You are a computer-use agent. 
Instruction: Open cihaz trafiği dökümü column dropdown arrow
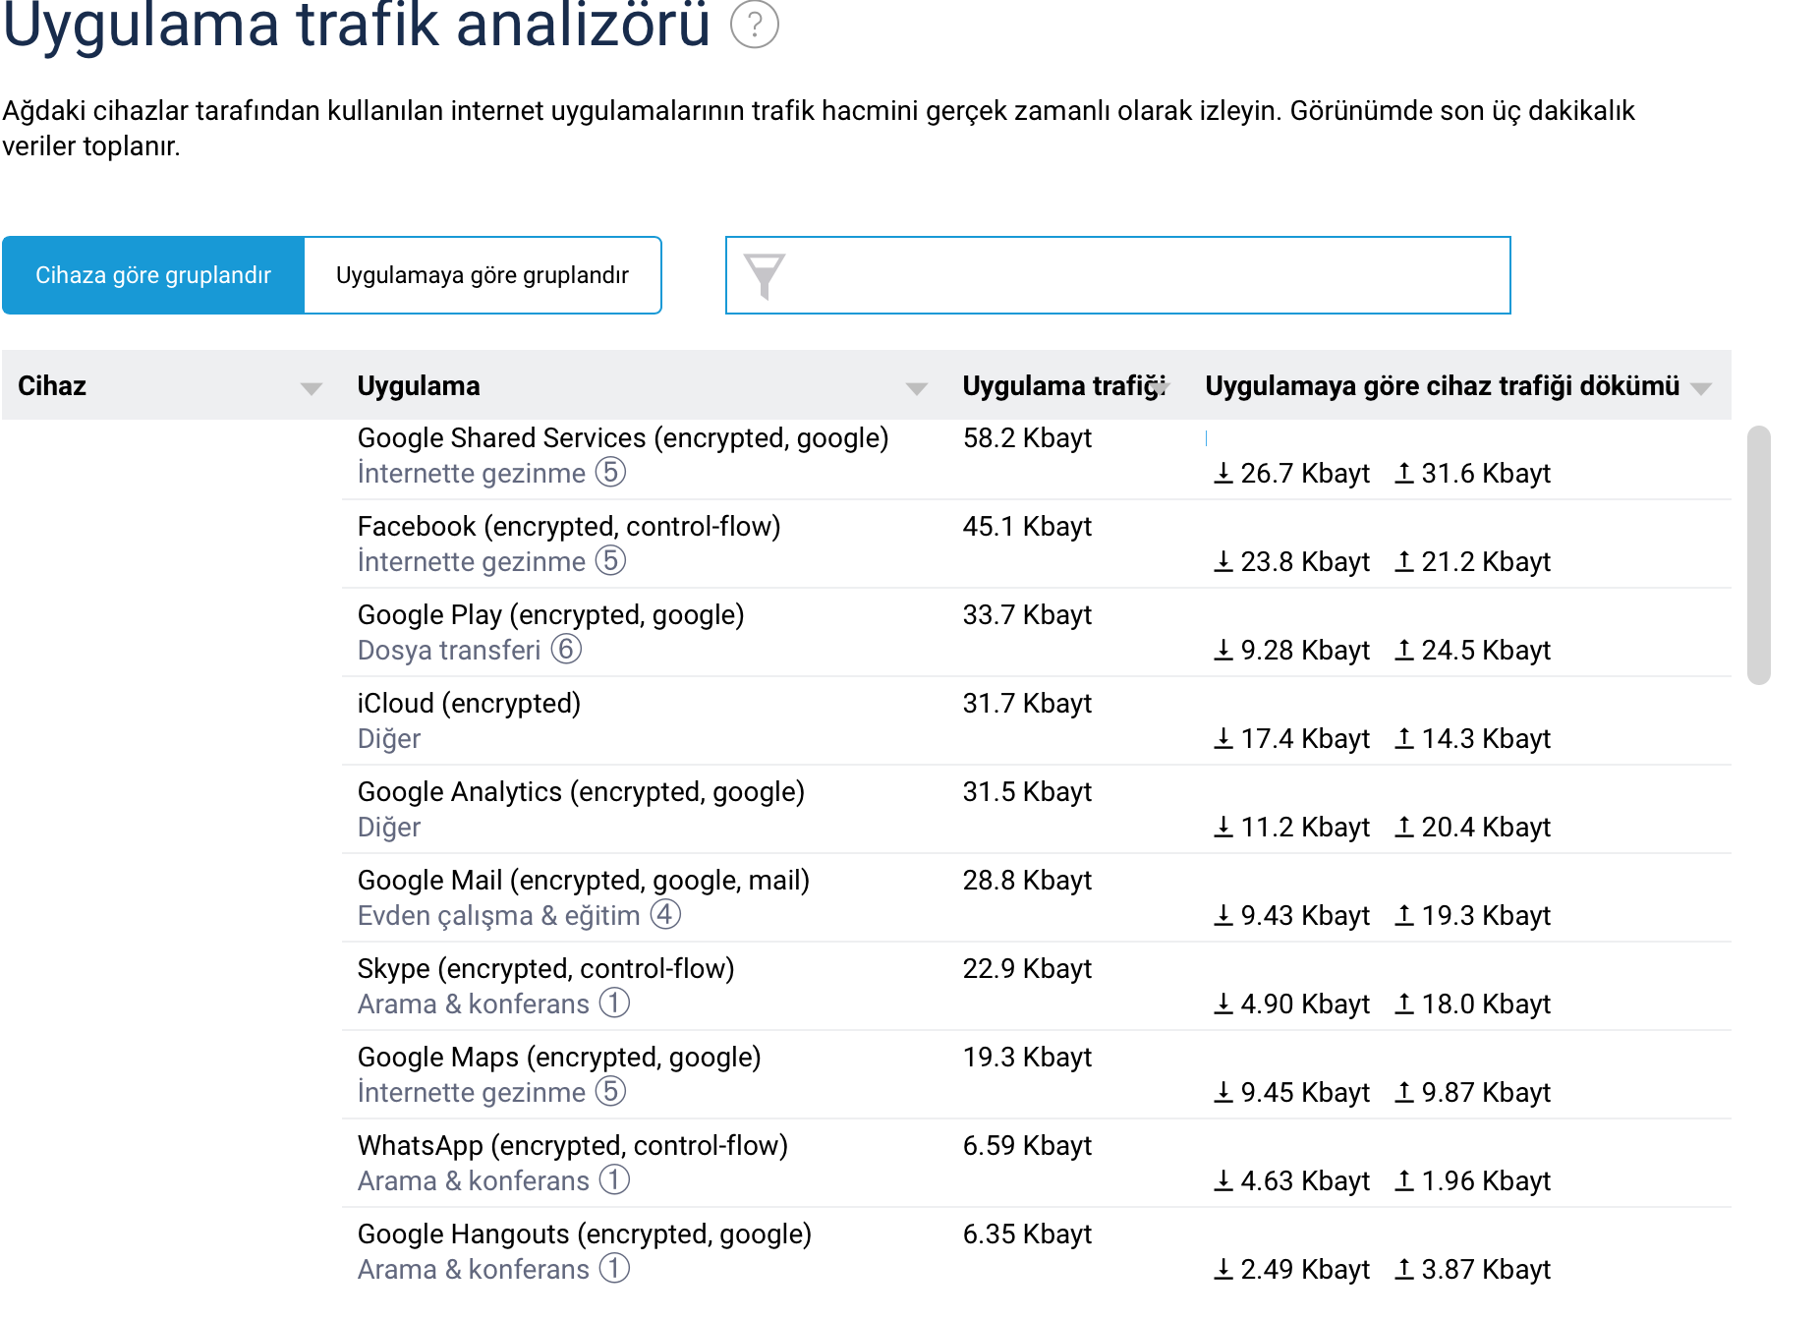tap(1702, 388)
